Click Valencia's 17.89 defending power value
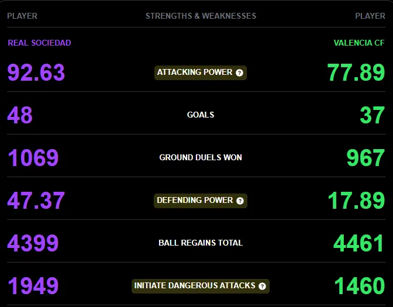Viewport: 393px width, 307px height. pos(356,201)
